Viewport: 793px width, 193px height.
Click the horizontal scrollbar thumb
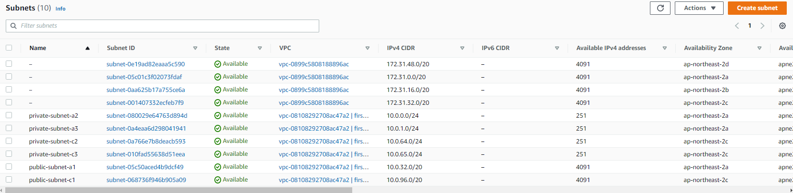pos(179,190)
